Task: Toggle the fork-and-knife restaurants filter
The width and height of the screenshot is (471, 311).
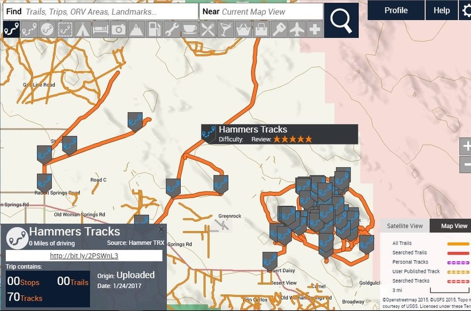Action: pos(207,29)
